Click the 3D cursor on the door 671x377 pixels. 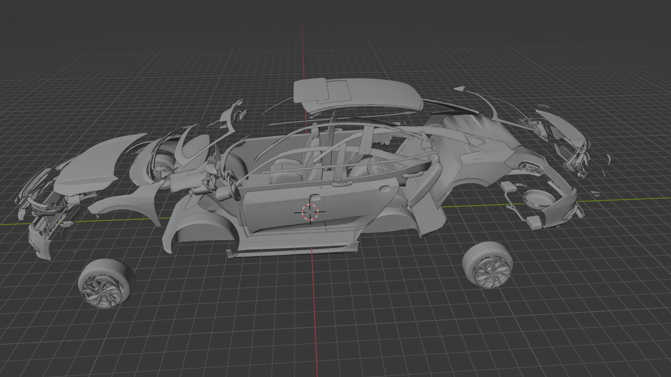click(x=310, y=212)
